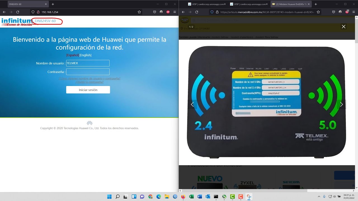Viewport: 358px width, 201px height.
Task: Open Microsoft Edge from the taskbar
Action: (159, 197)
